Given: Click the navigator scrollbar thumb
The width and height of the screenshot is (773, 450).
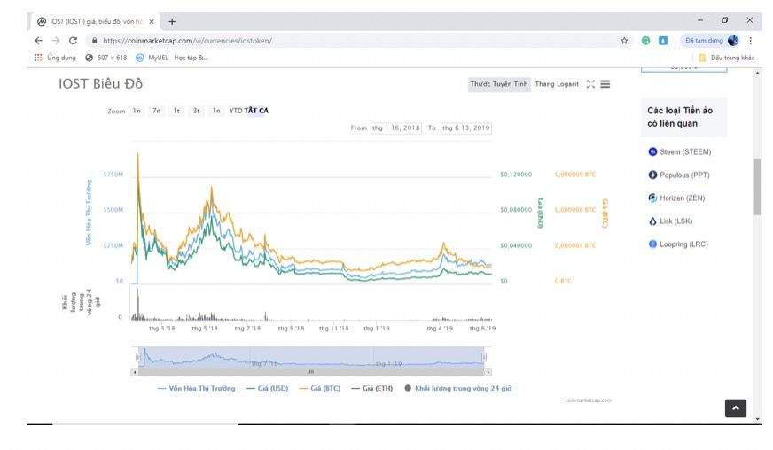Looking at the screenshot, I should 311,372.
